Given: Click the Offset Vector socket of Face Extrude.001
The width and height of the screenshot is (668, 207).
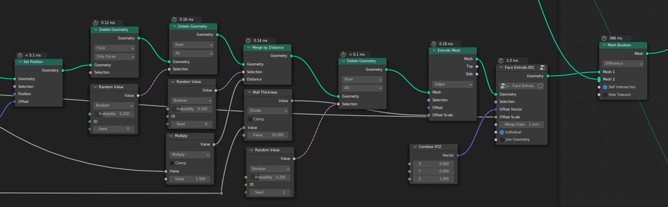Looking at the screenshot, I should (x=496, y=109).
